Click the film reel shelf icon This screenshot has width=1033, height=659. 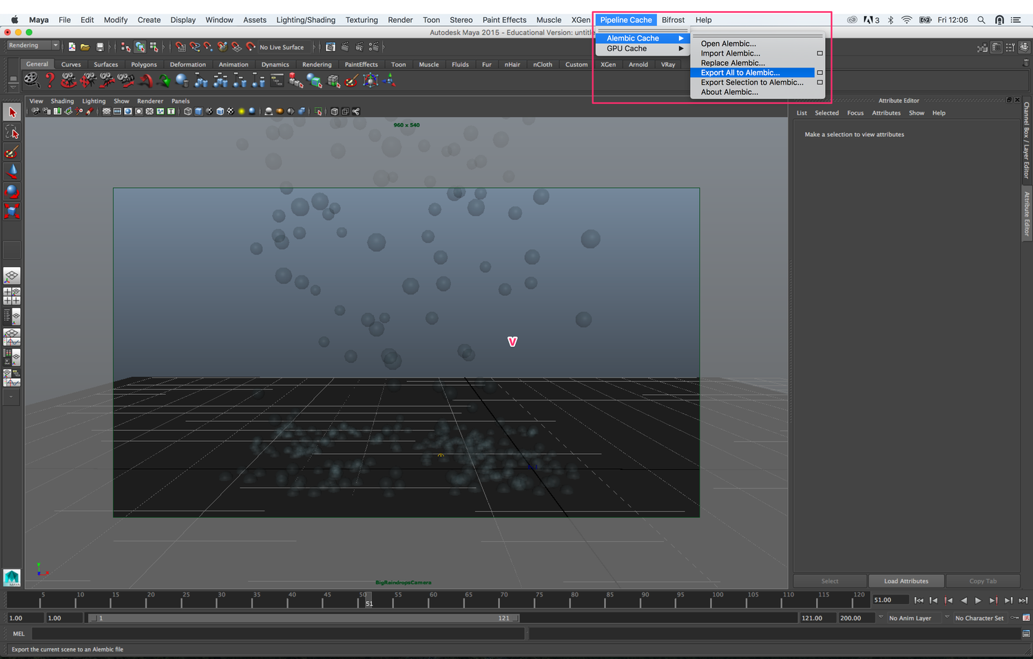point(32,80)
